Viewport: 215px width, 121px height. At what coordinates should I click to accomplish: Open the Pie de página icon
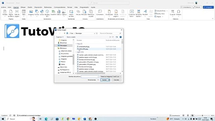point(116,12)
